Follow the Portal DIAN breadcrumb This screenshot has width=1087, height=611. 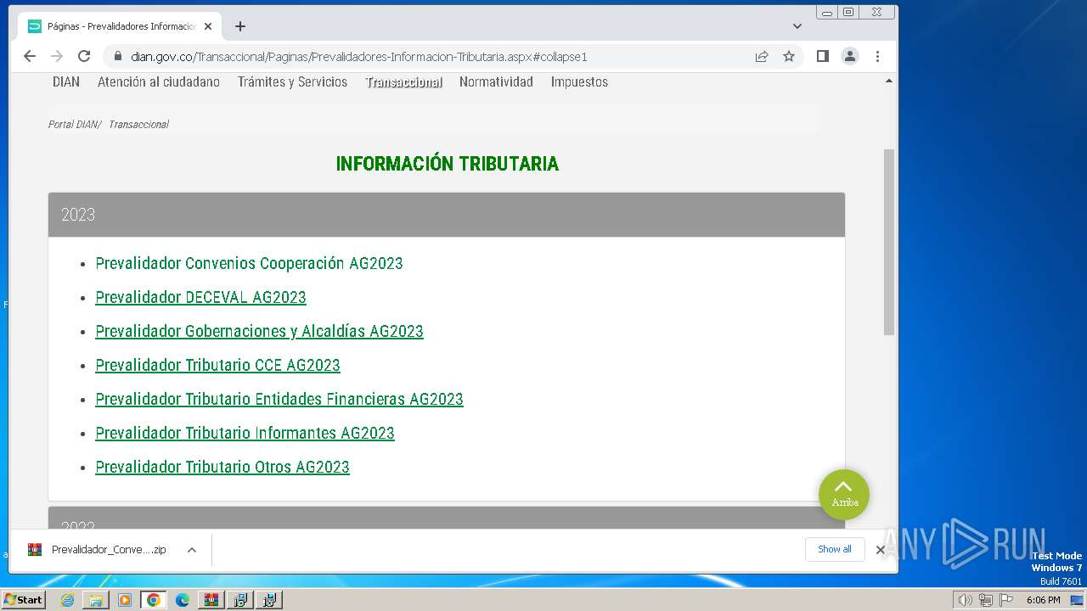(73, 124)
